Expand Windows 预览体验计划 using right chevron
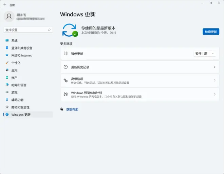Screen dimensions: 224x174 214,94
